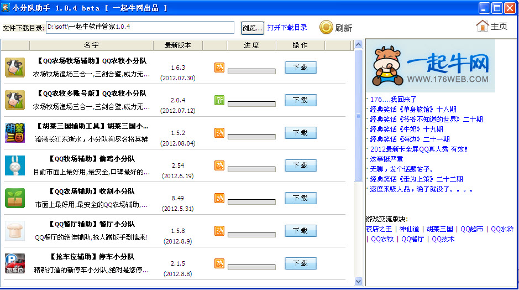Click the hot badge on 偷鸡小分队 row
The image size is (519, 290).
219,165
